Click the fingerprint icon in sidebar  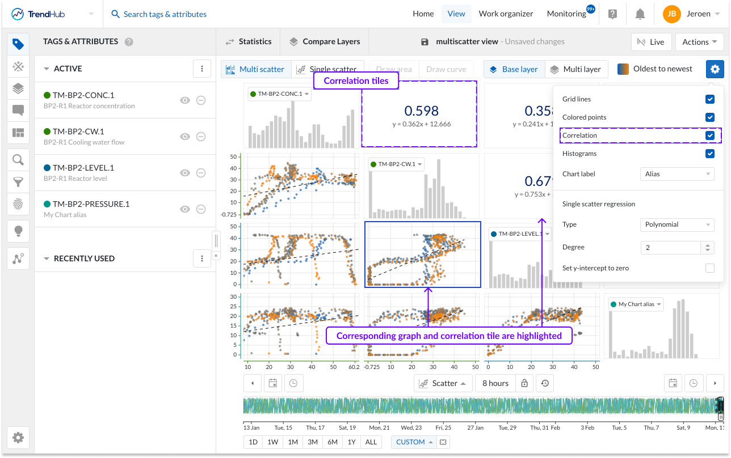point(18,204)
